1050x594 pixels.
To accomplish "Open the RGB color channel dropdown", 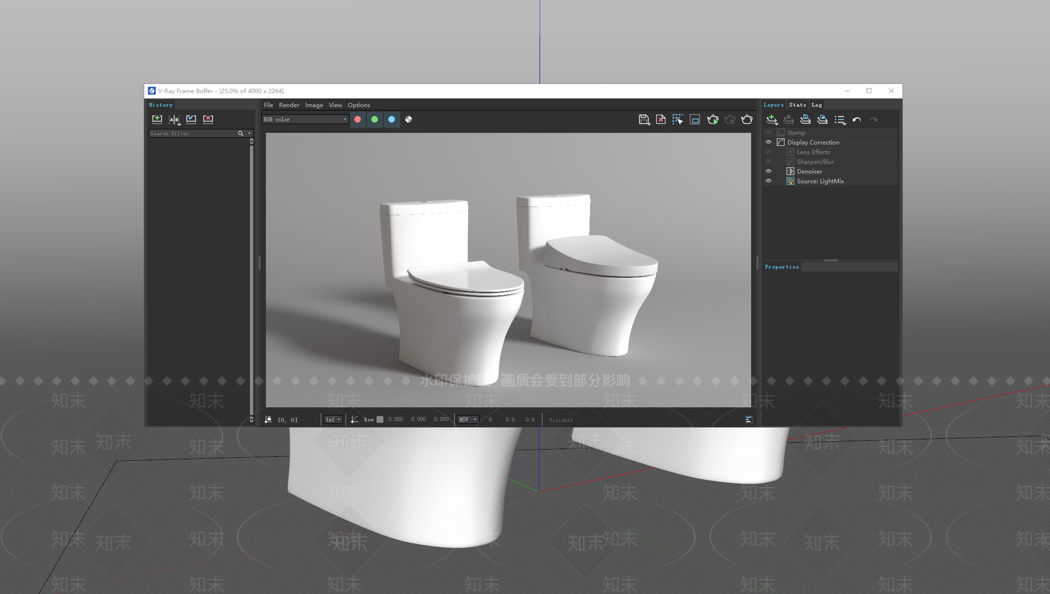I will pyautogui.click(x=305, y=119).
